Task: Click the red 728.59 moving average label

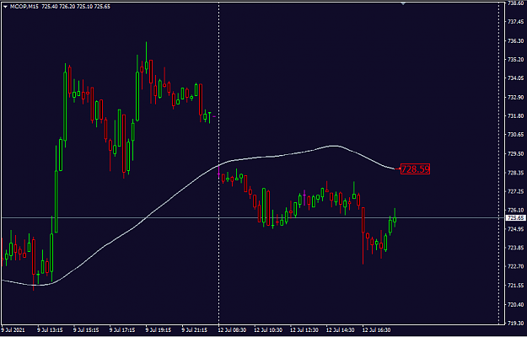Action: point(416,169)
